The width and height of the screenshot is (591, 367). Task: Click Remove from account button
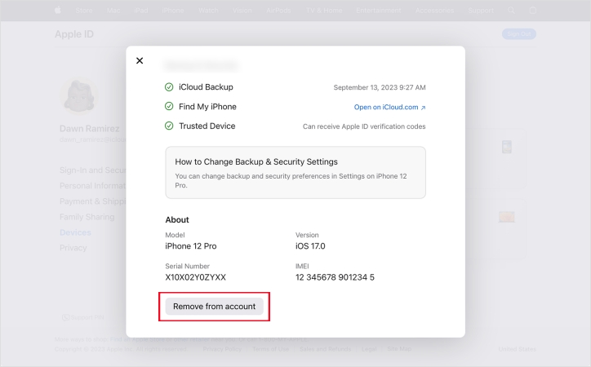tap(214, 307)
